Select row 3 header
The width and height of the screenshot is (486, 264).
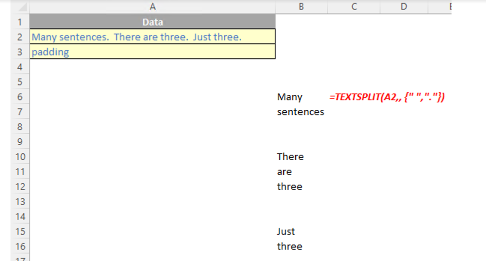pos(20,52)
